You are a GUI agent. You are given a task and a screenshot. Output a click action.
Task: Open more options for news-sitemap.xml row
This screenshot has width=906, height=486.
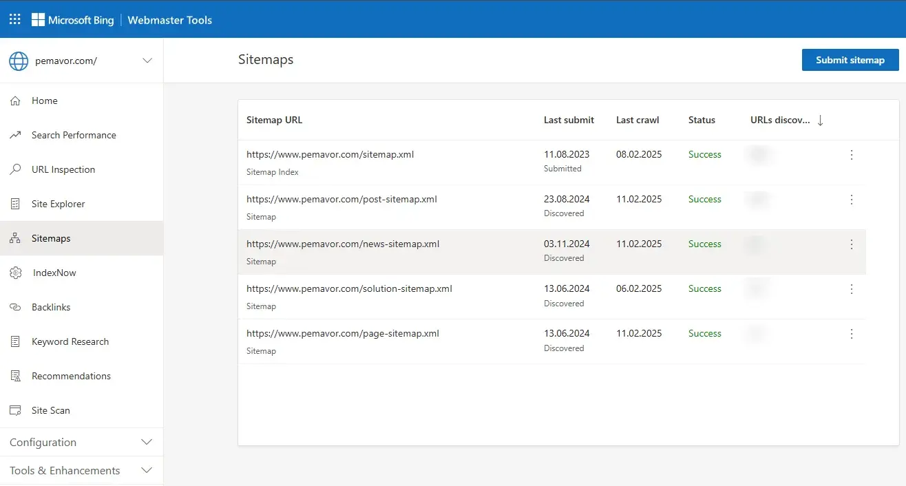(852, 244)
